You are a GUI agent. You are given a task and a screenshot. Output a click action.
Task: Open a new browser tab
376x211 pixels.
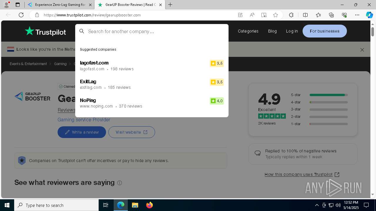tap(170, 5)
